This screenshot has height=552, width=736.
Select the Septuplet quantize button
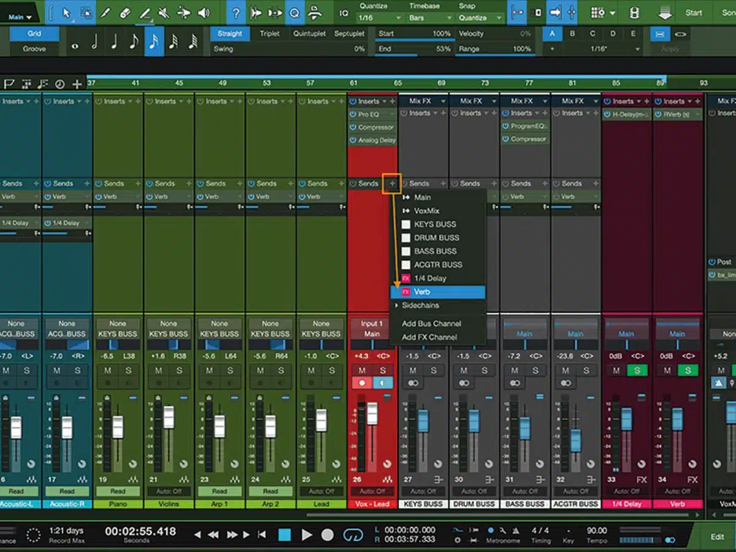tap(350, 34)
